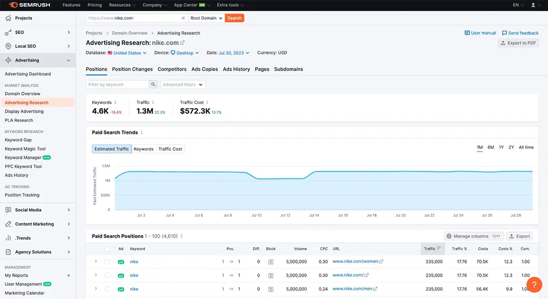Viewport: 548px width, 299px height.
Task: Open the Projects section in sidebar
Action: (22, 18)
